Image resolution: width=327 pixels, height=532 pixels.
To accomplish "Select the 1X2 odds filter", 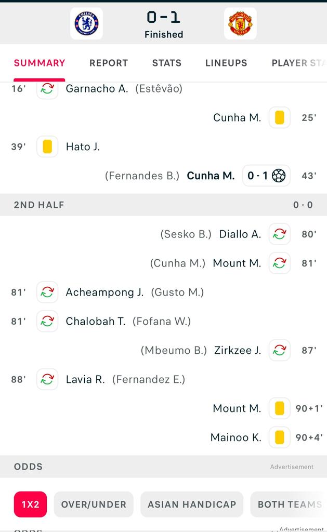I will click(30, 504).
